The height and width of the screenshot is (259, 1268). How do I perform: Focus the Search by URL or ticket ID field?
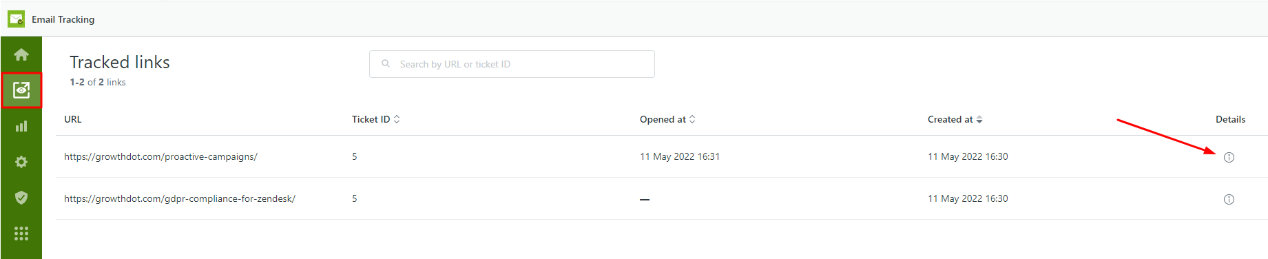point(512,64)
